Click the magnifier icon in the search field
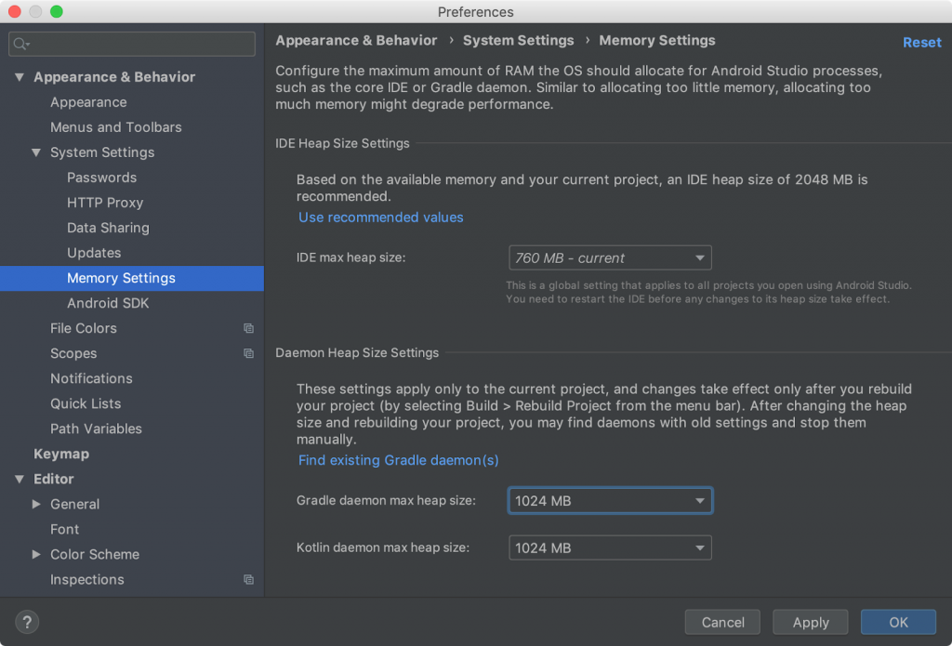This screenshot has height=646, width=952. coord(20,43)
